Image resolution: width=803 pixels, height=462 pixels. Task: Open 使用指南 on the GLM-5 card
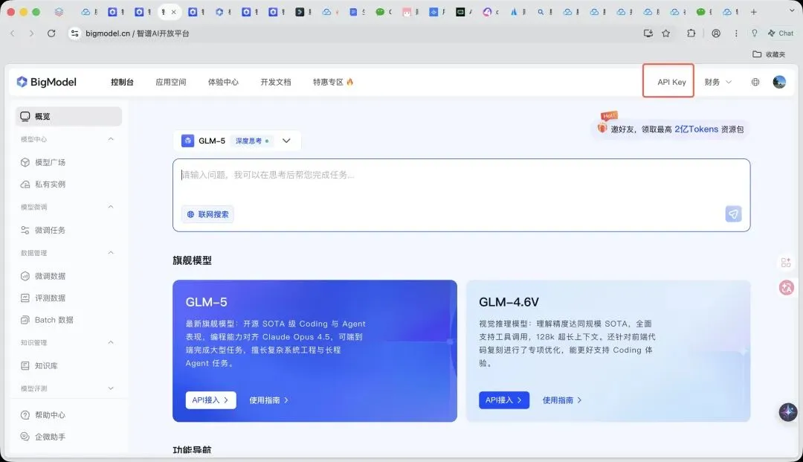[x=269, y=400]
